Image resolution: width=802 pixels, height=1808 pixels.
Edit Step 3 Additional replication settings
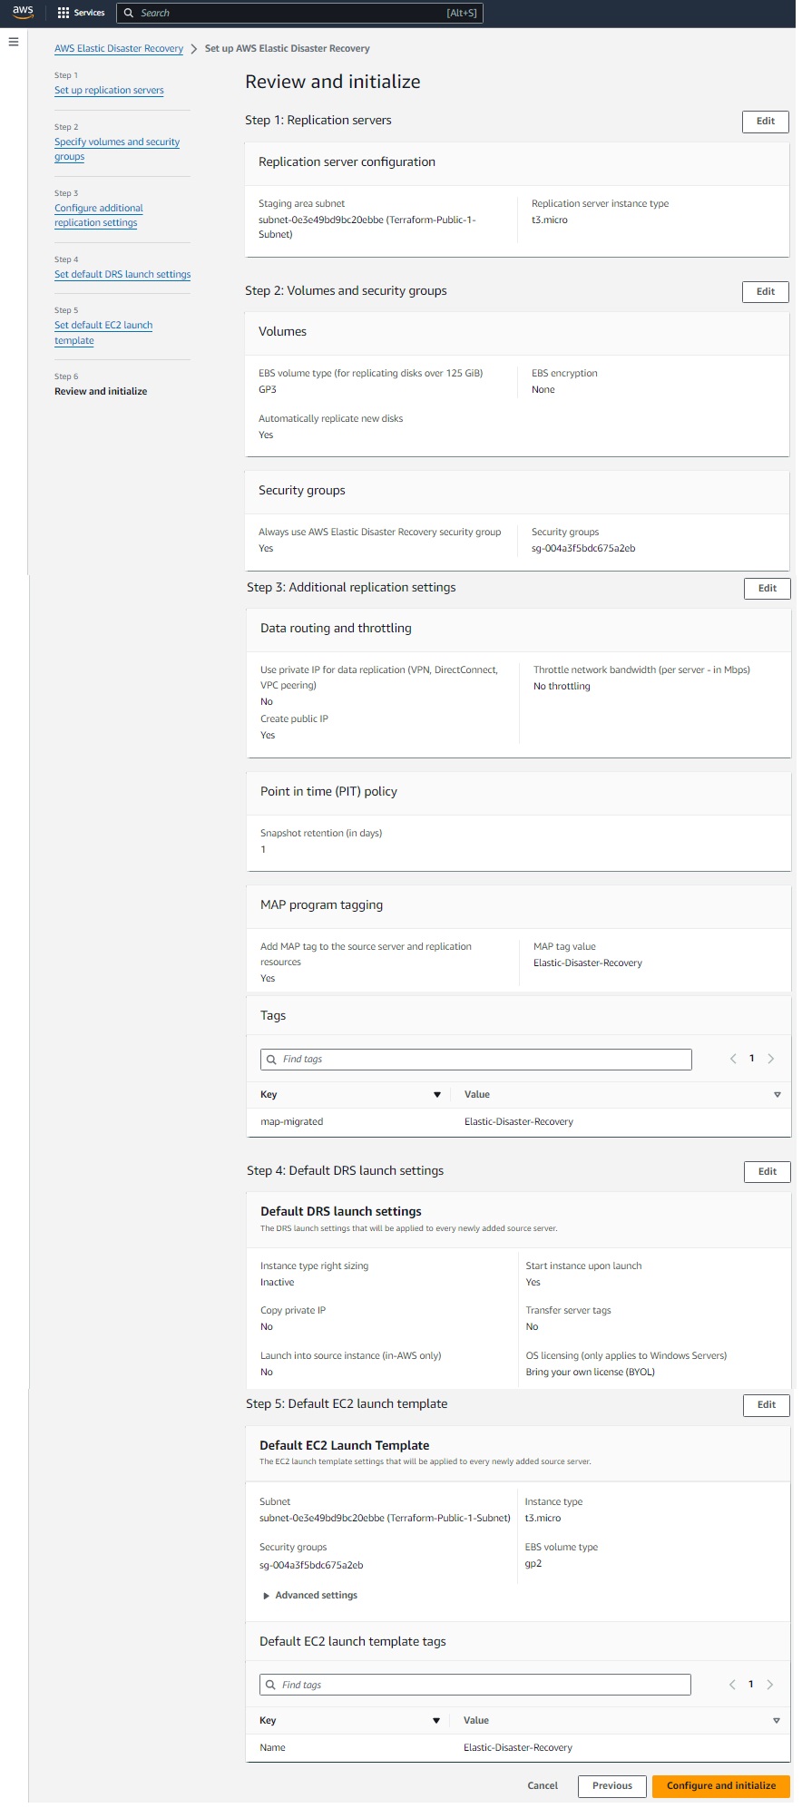[767, 589]
